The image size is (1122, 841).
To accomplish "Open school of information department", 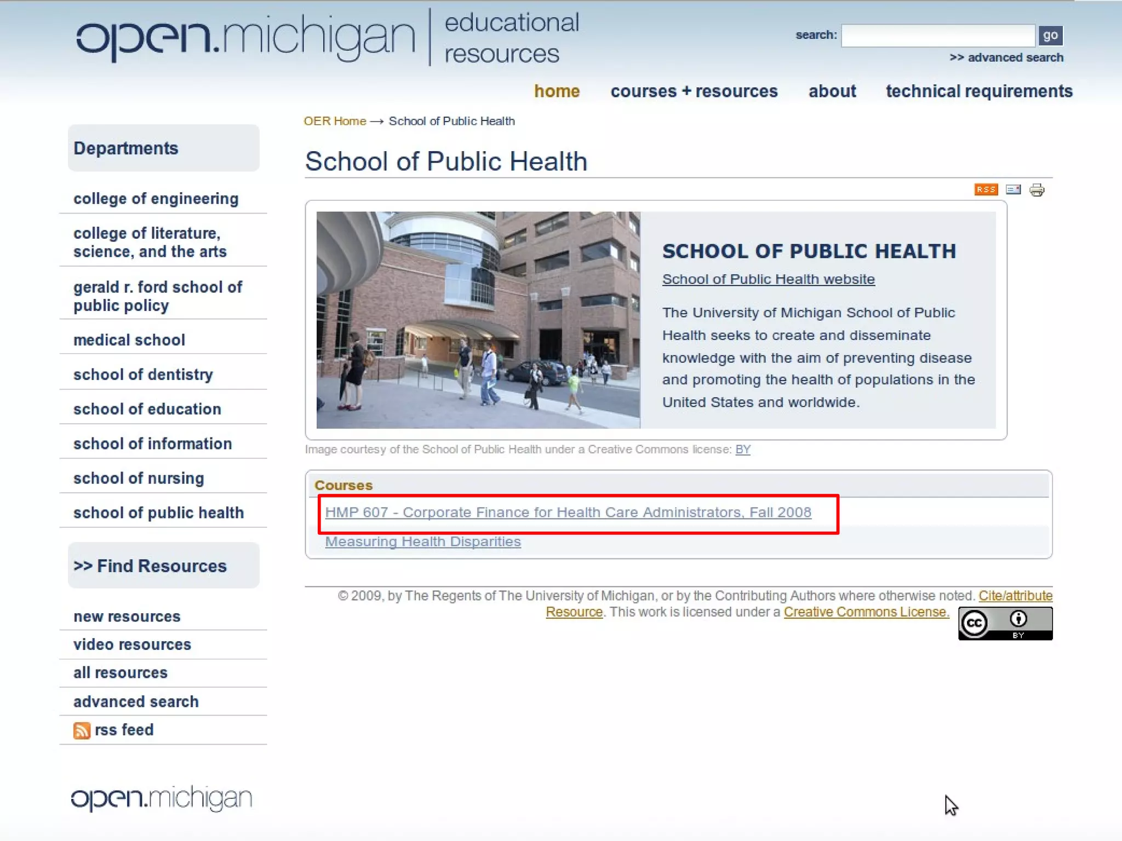I will 153,443.
